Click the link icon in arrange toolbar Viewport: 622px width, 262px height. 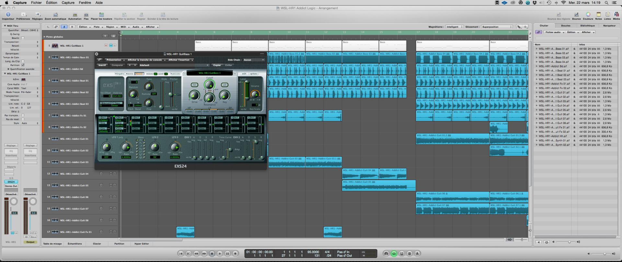tap(56, 27)
